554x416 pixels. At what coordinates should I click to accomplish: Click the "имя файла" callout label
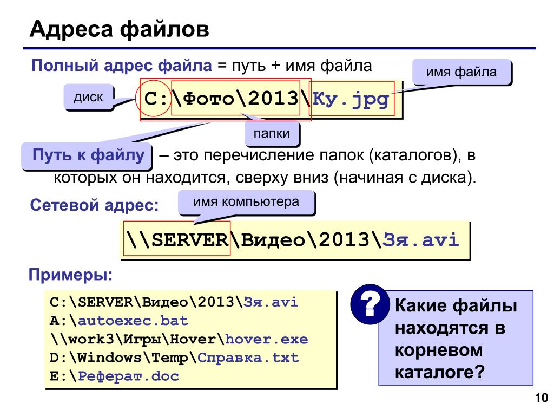pos(461,72)
